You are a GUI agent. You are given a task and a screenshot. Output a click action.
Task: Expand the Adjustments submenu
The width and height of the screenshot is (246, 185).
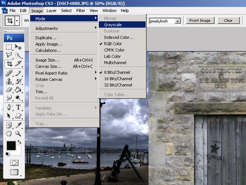[64, 28]
